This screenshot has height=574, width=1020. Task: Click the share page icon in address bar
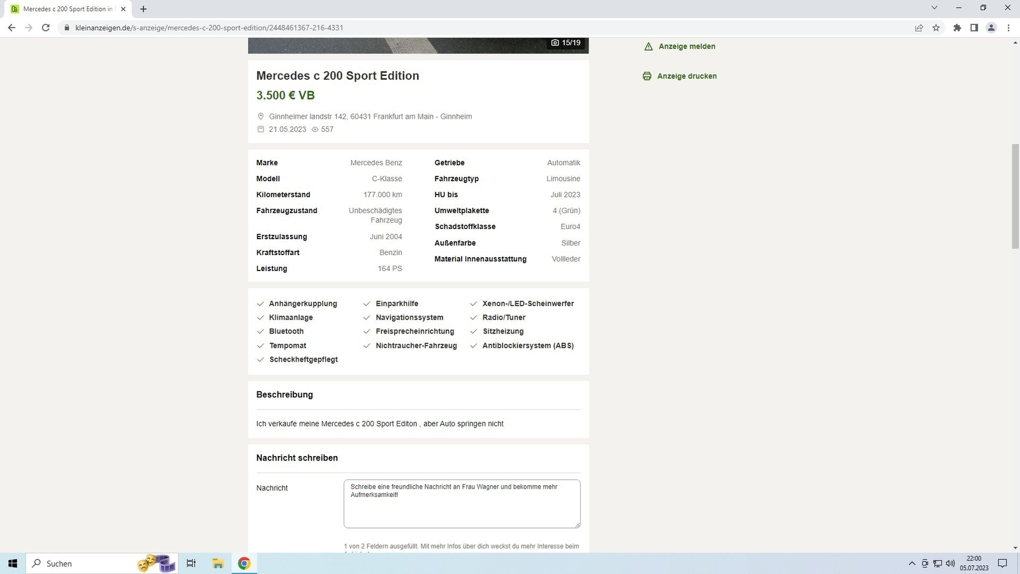(x=919, y=27)
